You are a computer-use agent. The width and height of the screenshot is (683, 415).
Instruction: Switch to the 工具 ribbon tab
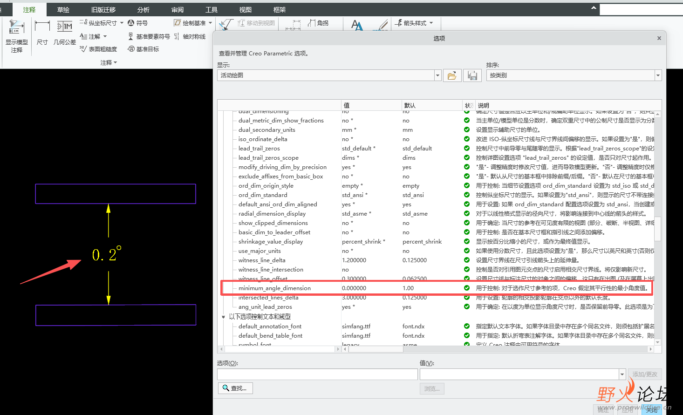(211, 9)
